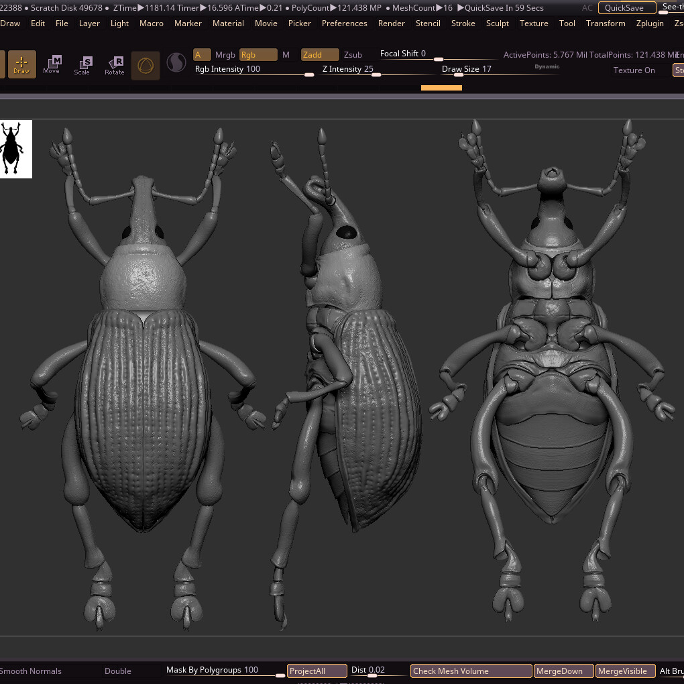This screenshot has height=684, width=684.
Task: Click the weevil silhouette reference thumbnail
Action: coord(15,149)
